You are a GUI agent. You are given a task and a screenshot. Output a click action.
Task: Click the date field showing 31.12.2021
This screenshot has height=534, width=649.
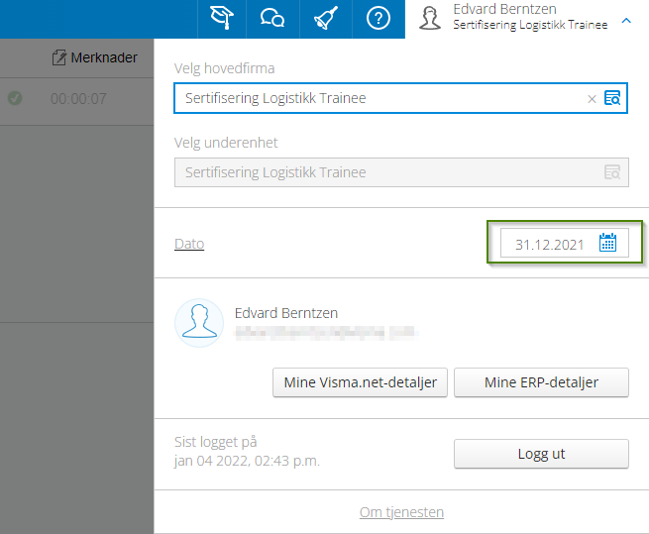tap(565, 243)
